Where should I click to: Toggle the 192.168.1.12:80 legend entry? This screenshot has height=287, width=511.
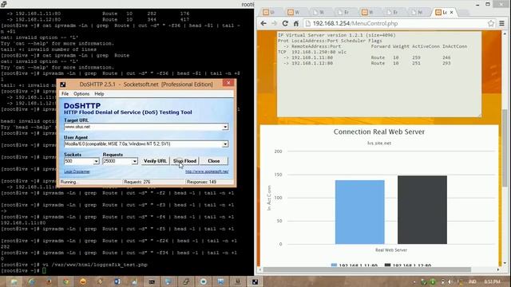[408, 265]
